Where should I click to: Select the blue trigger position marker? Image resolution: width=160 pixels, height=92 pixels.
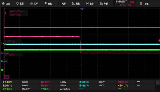(82, 9)
